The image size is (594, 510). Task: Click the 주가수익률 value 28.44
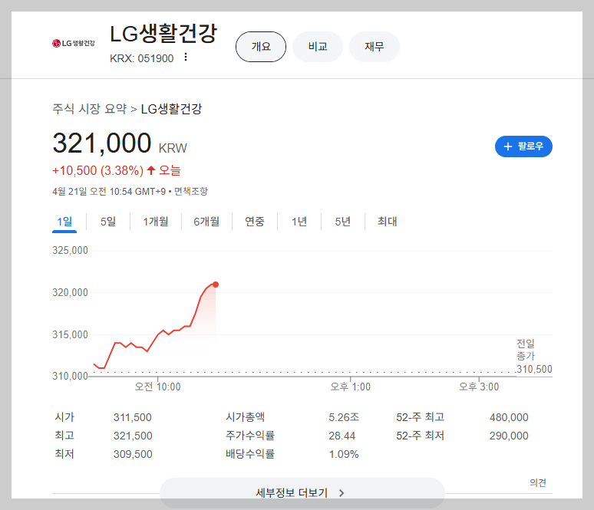click(342, 436)
